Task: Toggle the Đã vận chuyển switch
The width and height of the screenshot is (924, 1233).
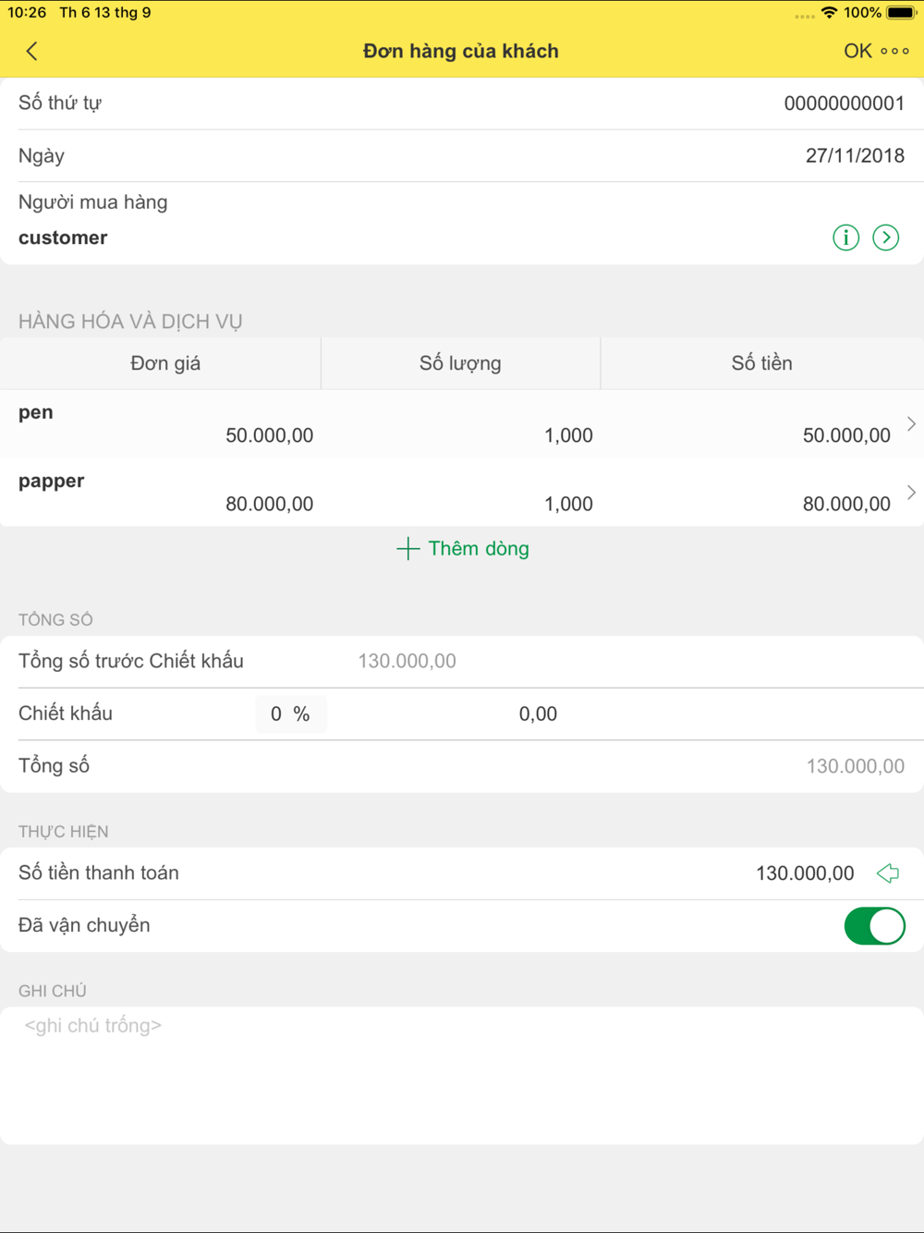Action: point(874,926)
